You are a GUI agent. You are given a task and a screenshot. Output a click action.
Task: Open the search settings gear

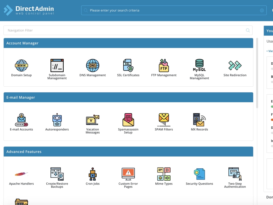tap(262, 10)
